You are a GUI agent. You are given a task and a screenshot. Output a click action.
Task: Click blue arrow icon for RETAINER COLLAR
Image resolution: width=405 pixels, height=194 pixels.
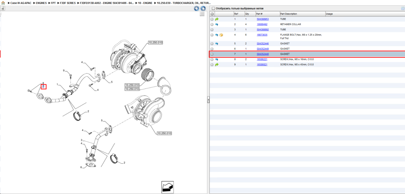(x=217, y=24)
